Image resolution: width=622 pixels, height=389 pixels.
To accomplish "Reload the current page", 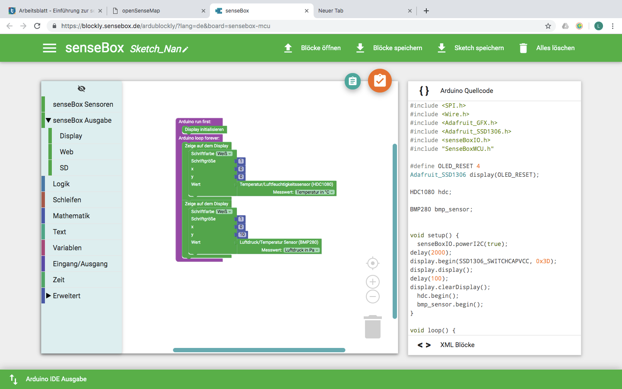I will coord(37,26).
